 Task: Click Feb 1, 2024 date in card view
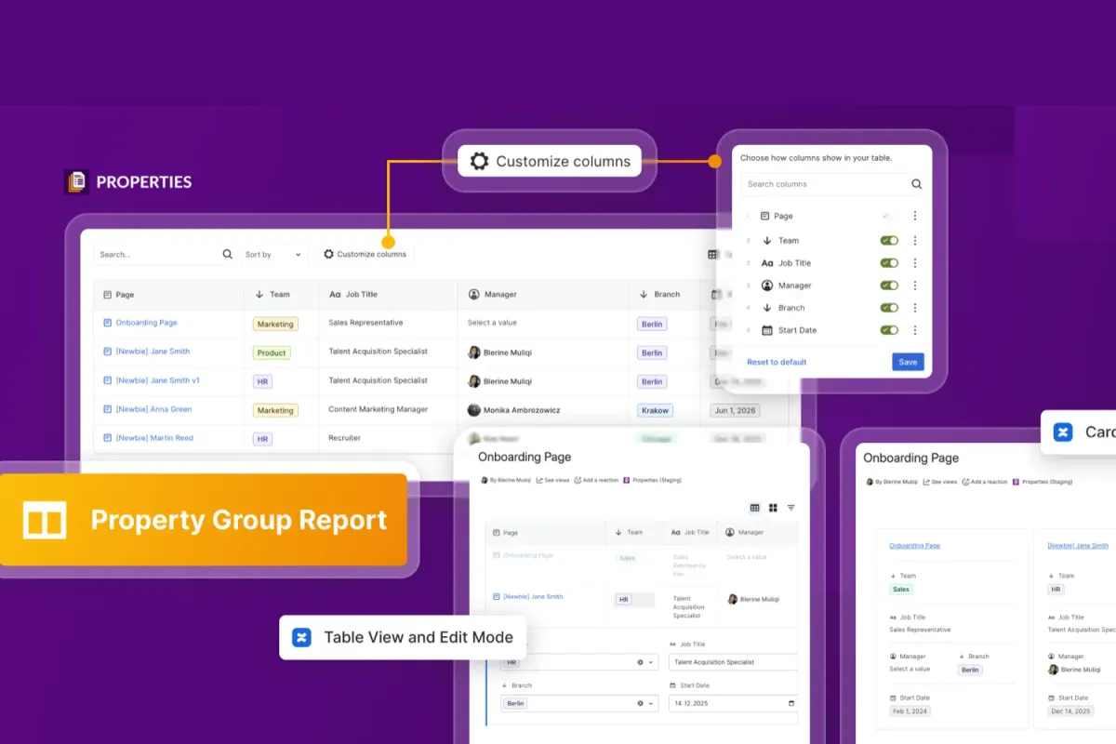(909, 711)
